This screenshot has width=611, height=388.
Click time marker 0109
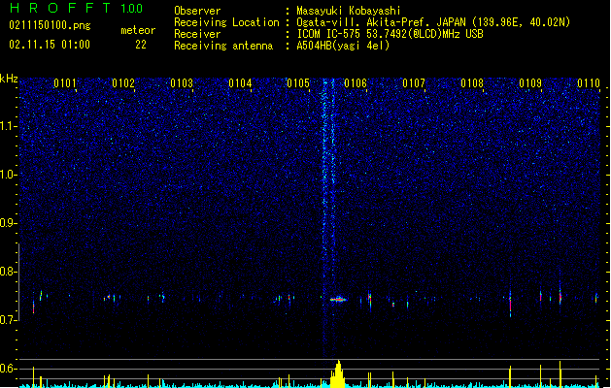click(x=530, y=83)
